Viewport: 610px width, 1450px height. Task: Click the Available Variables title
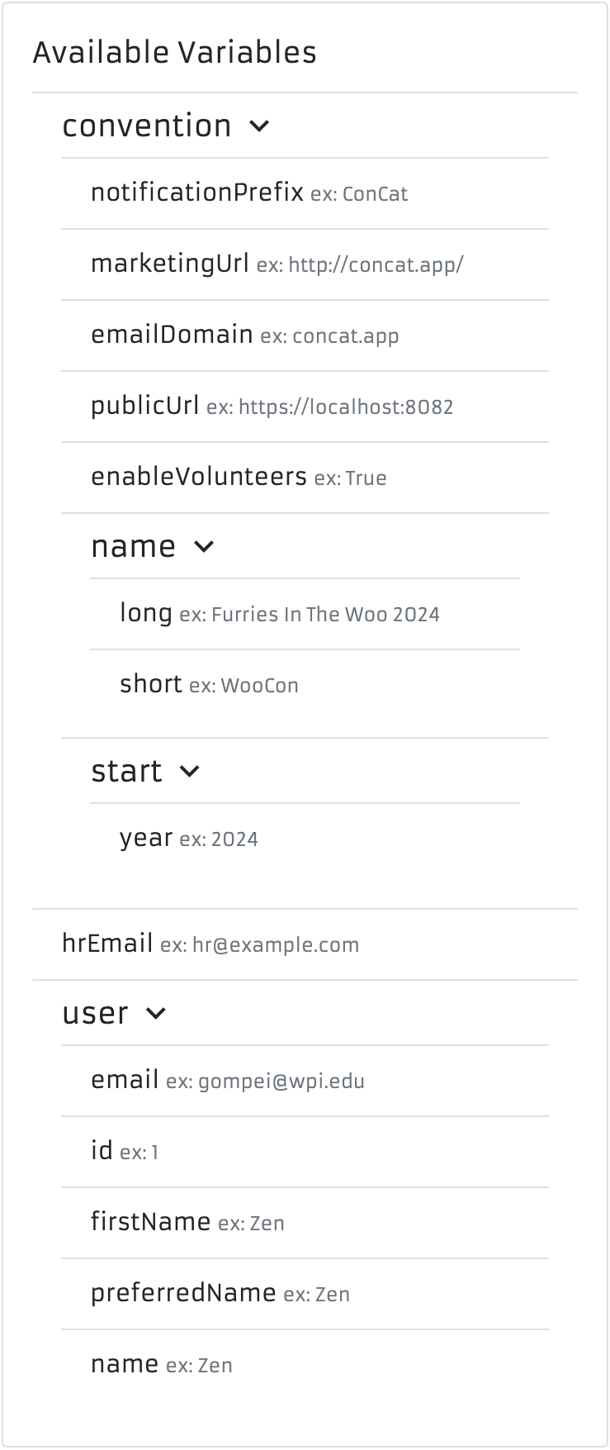point(174,53)
